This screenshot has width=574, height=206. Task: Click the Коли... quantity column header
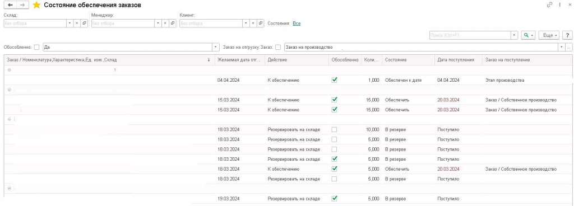[371, 60]
